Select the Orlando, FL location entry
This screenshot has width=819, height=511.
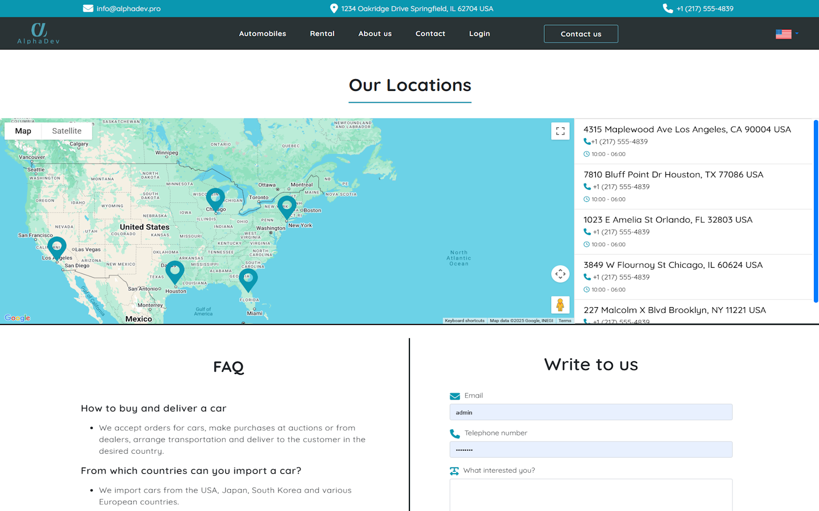pos(667,220)
